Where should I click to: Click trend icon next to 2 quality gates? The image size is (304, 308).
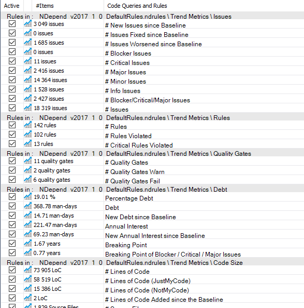pyautogui.click(x=27, y=170)
